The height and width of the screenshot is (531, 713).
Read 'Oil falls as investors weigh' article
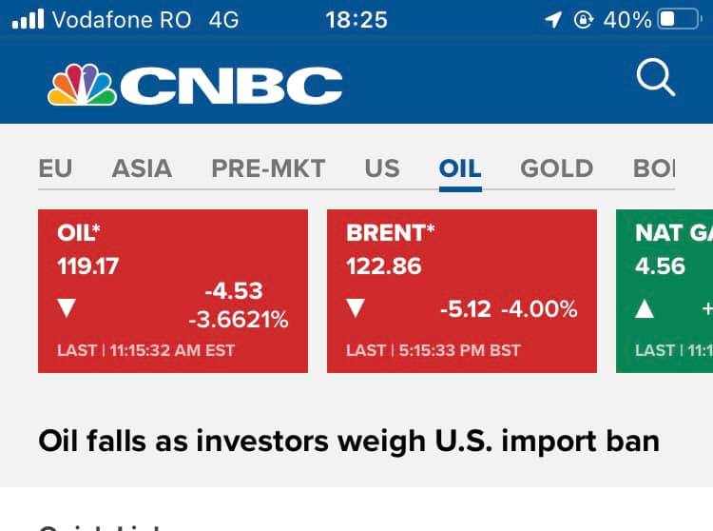pos(349,442)
